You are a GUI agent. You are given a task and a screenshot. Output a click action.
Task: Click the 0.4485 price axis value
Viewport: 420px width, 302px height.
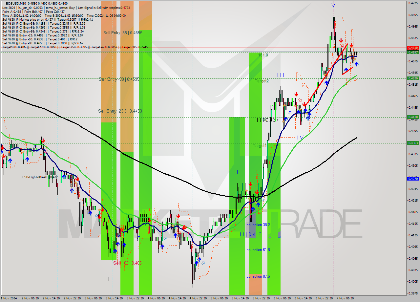click(x=413, y=96)
